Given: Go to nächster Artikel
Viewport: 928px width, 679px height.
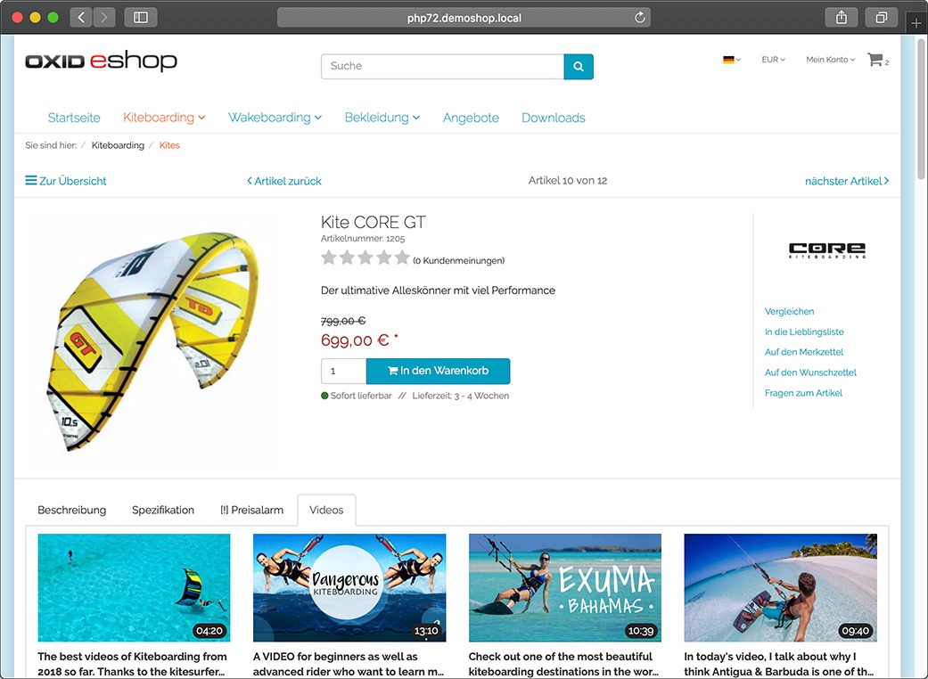Looking at the screenshot, I should pos(846,181).
